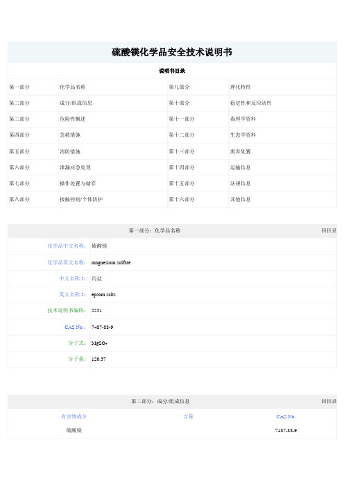Open the 运输信息 contents entry
The image size is (344, 487).
click(x=240, y=167)
